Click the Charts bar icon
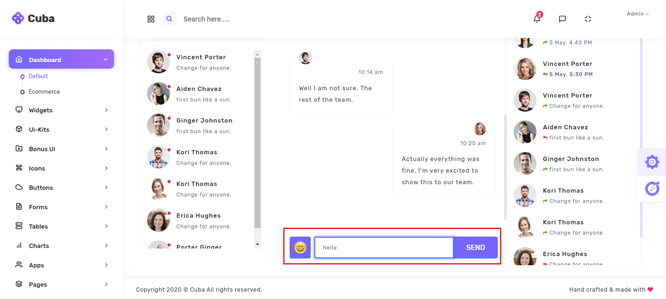 tap(19, 245)
